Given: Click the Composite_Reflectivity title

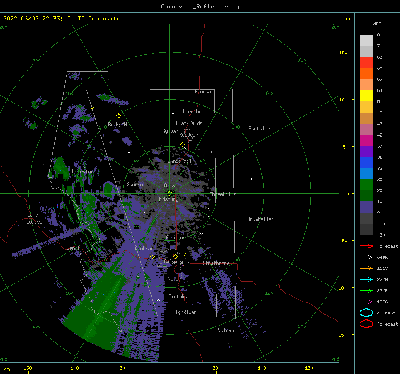Looking at the screenshot, I should click(200, 7).
